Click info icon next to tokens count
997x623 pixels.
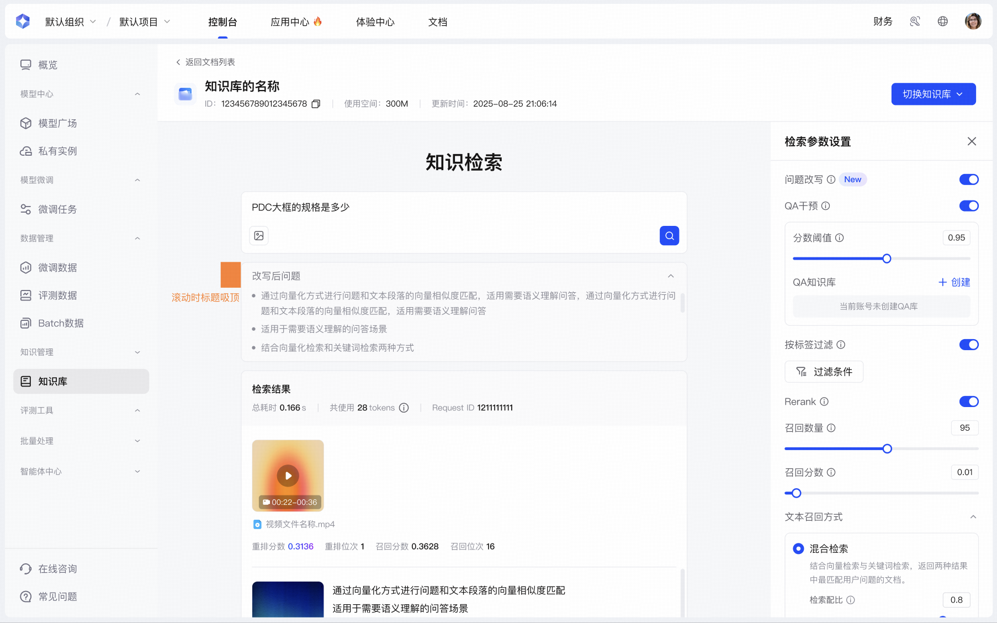coord(404,408)
